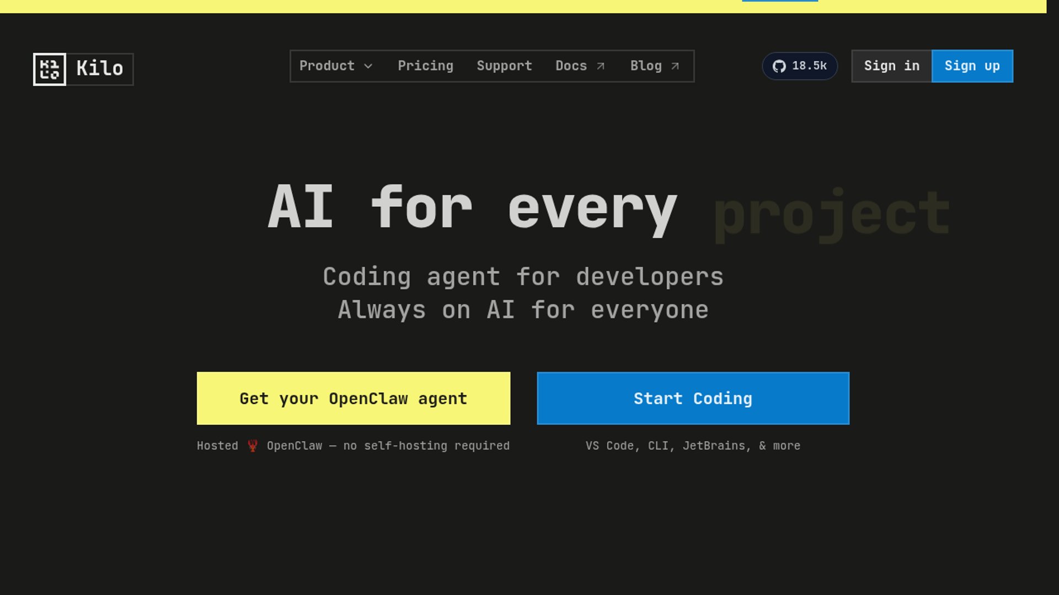
Task: Go to the Pricing page
Action: pos(425,66)
